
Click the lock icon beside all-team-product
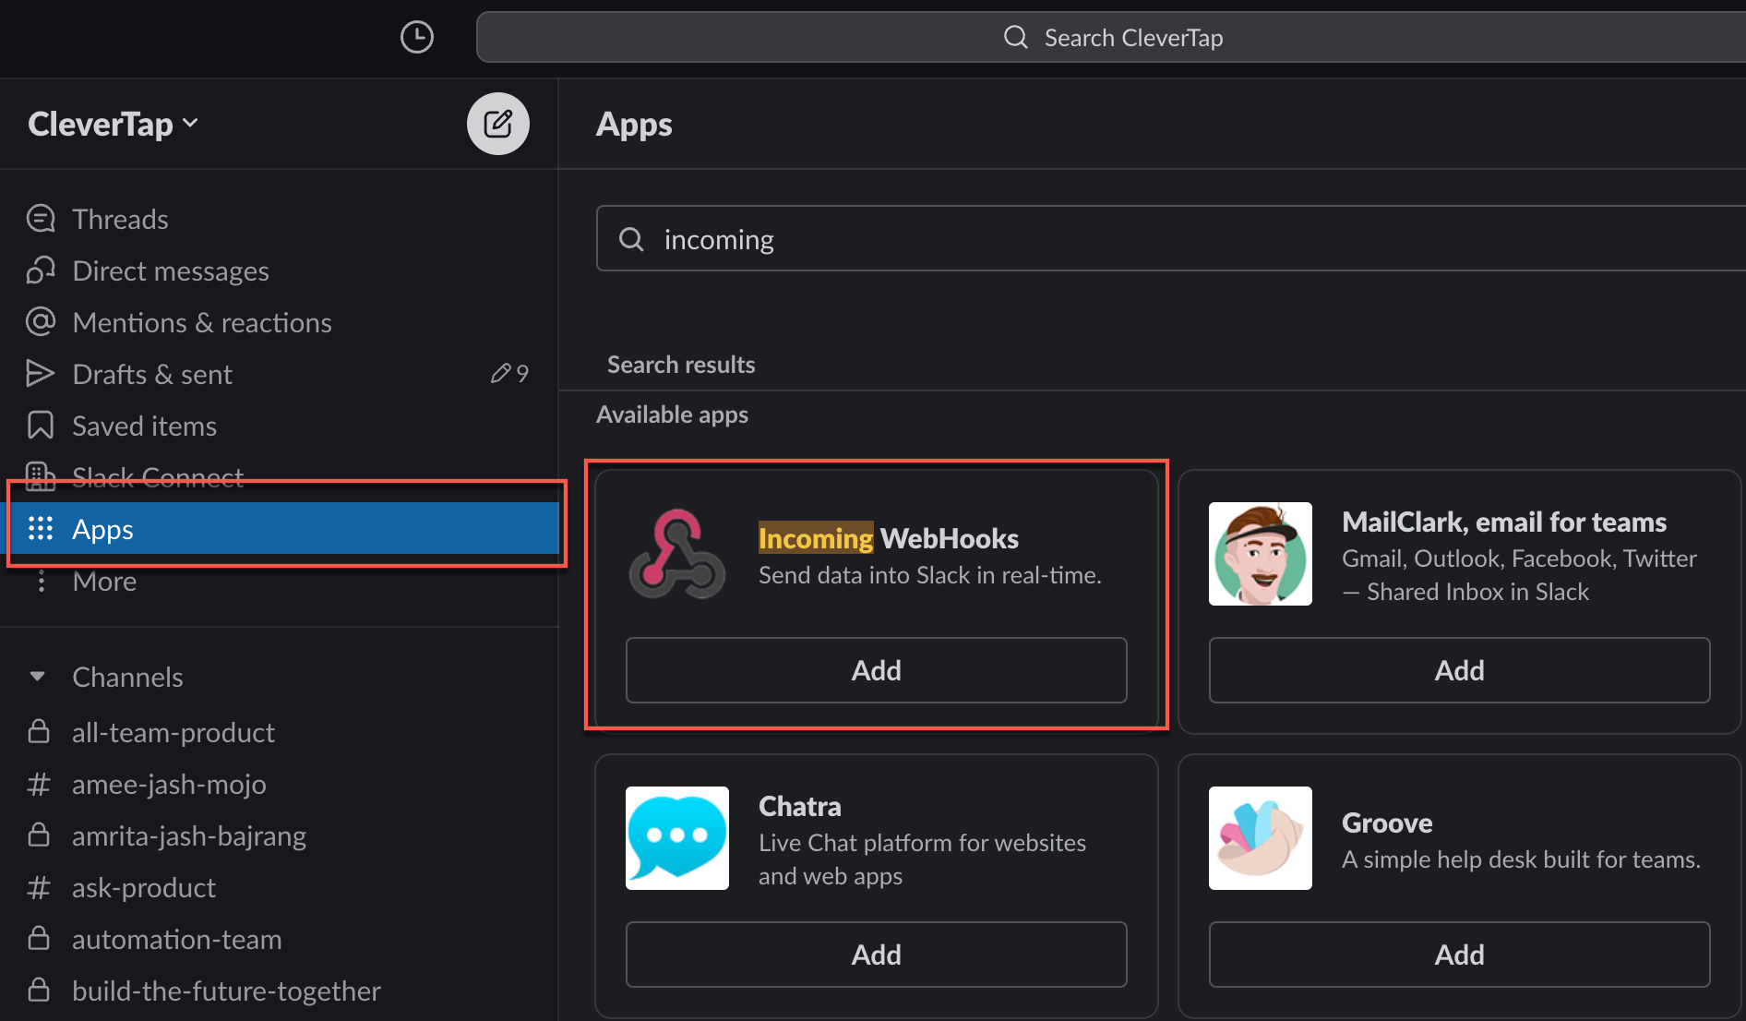39,731
